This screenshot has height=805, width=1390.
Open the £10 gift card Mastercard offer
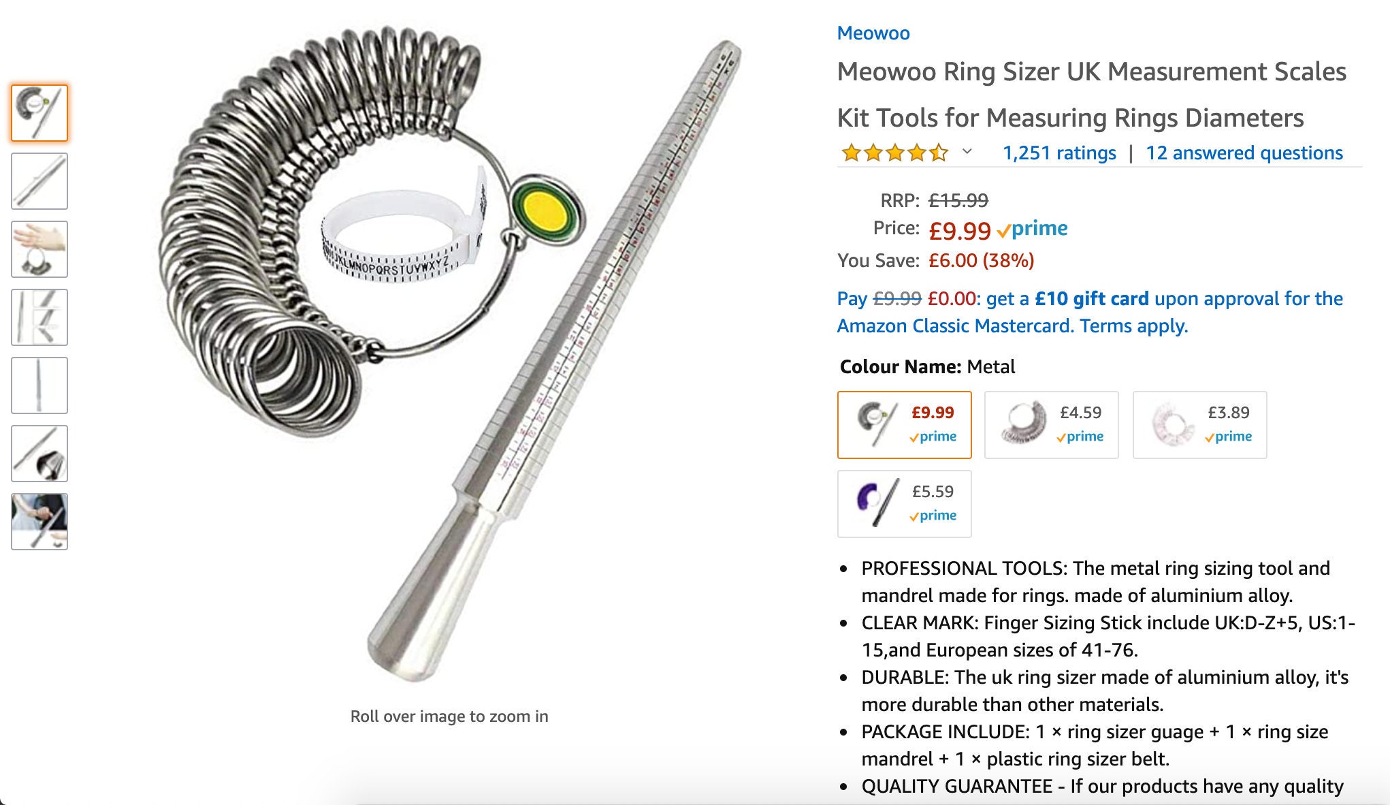tap(1090, 312)
